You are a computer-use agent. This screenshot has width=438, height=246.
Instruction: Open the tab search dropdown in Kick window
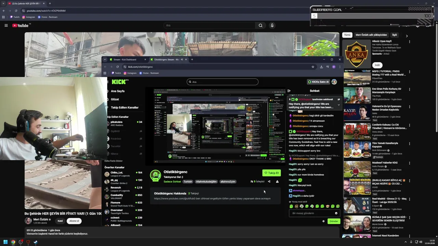coord(105,59)
